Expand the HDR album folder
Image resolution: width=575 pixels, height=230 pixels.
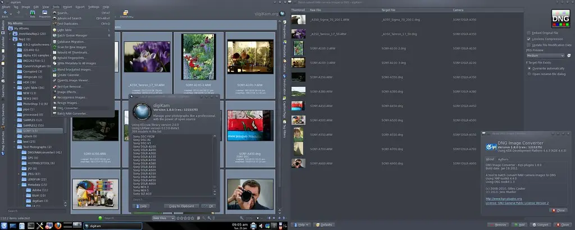point(15,82)
